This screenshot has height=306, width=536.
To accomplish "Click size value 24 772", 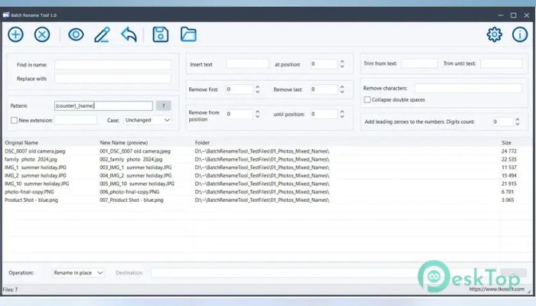I will (509, 151).
